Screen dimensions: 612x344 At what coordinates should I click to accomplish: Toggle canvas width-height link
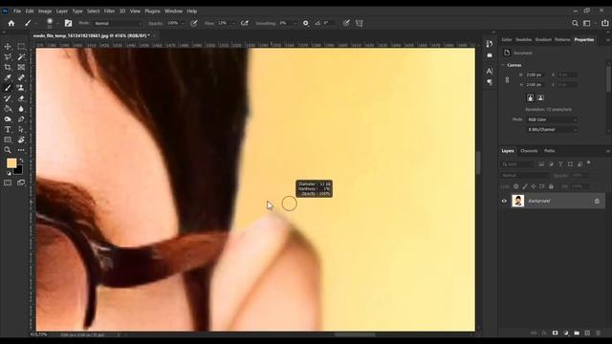[507, 79]
